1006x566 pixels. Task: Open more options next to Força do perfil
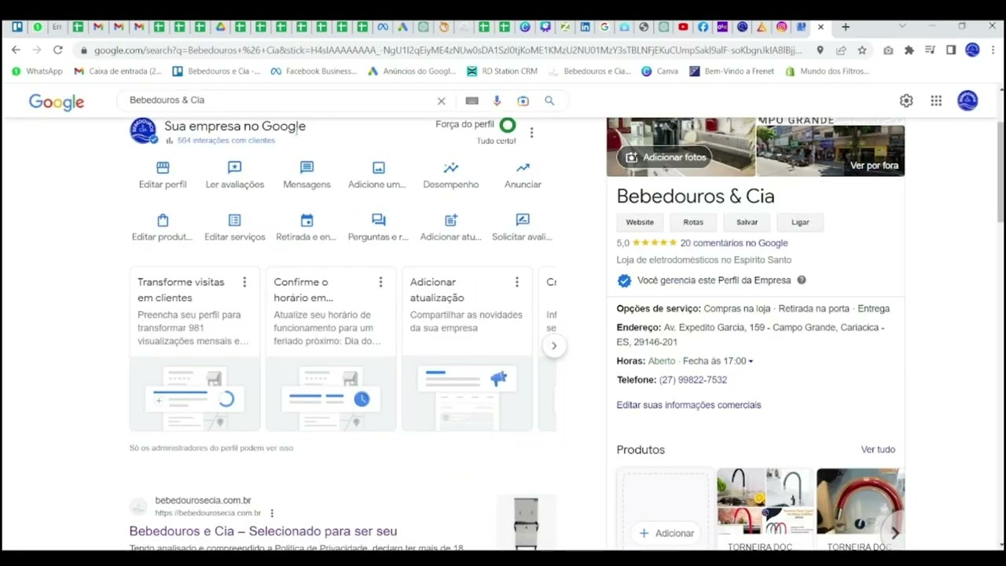(531, 133)
